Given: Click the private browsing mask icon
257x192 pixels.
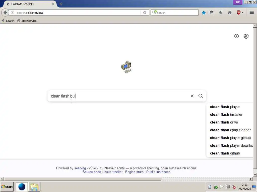Looking at the screenshot, I should pyautogui.click(x=237, y=2).
